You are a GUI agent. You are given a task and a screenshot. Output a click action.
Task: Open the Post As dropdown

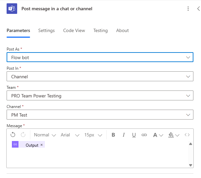tap(100, 57)
